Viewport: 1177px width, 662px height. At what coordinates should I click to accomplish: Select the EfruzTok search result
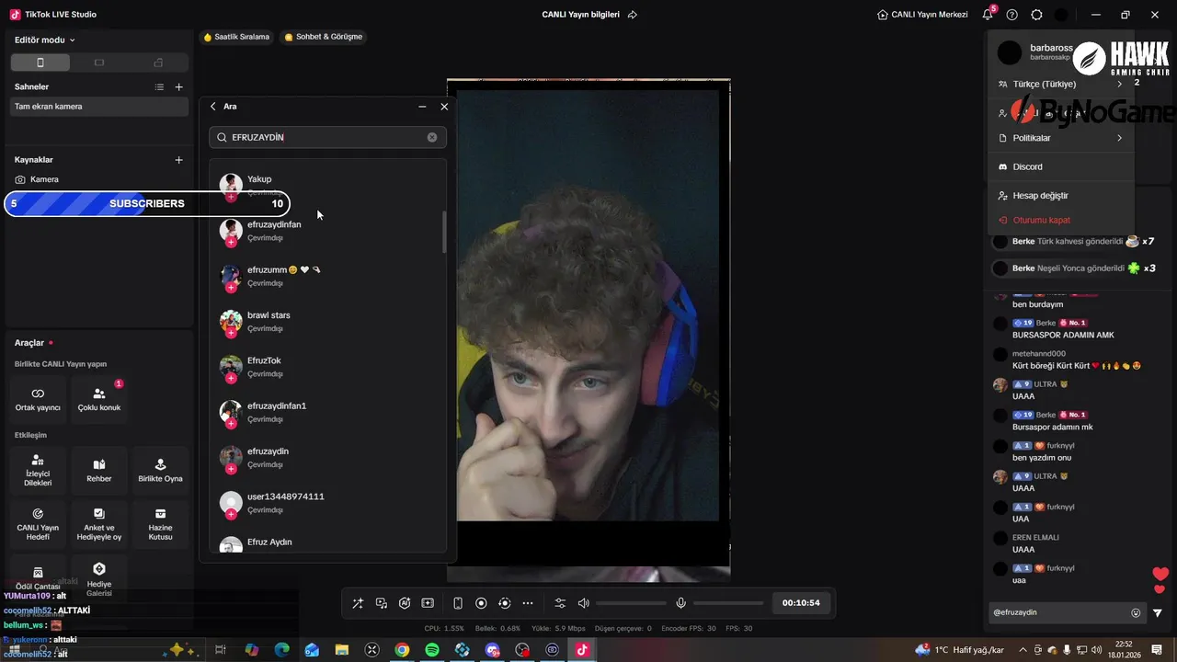327,367
